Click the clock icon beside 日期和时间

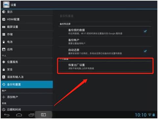pos(4,109)
